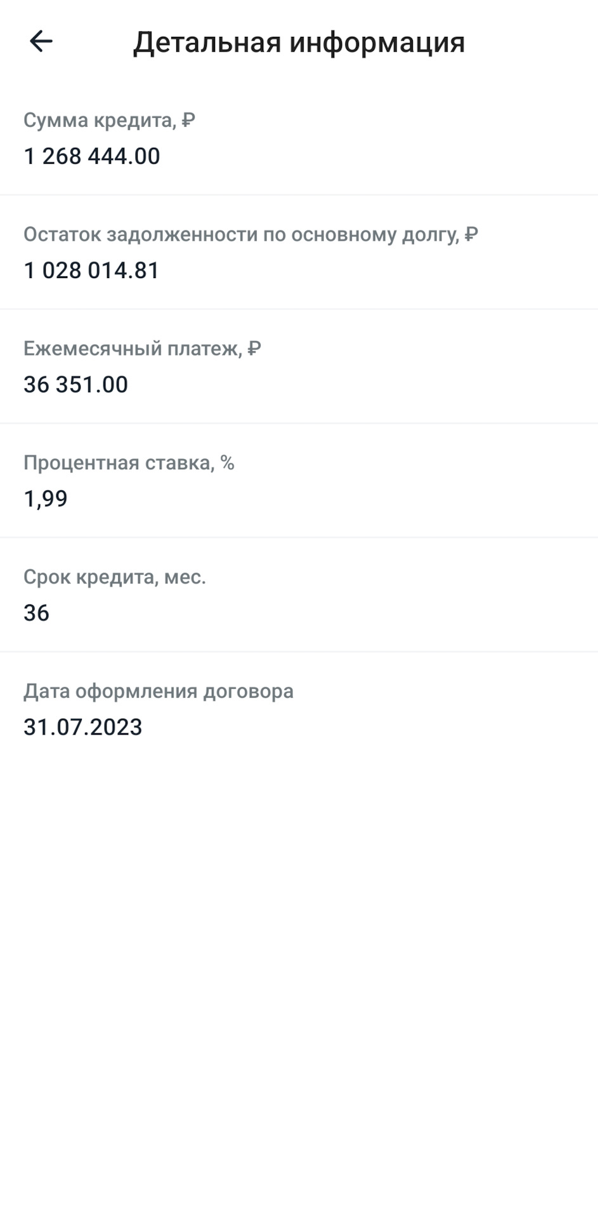This screenshot has height=1219, width=598.
Task: Click the monthly payment value 36 351.00
Action: pyautogui.click(x=76, y=385)
